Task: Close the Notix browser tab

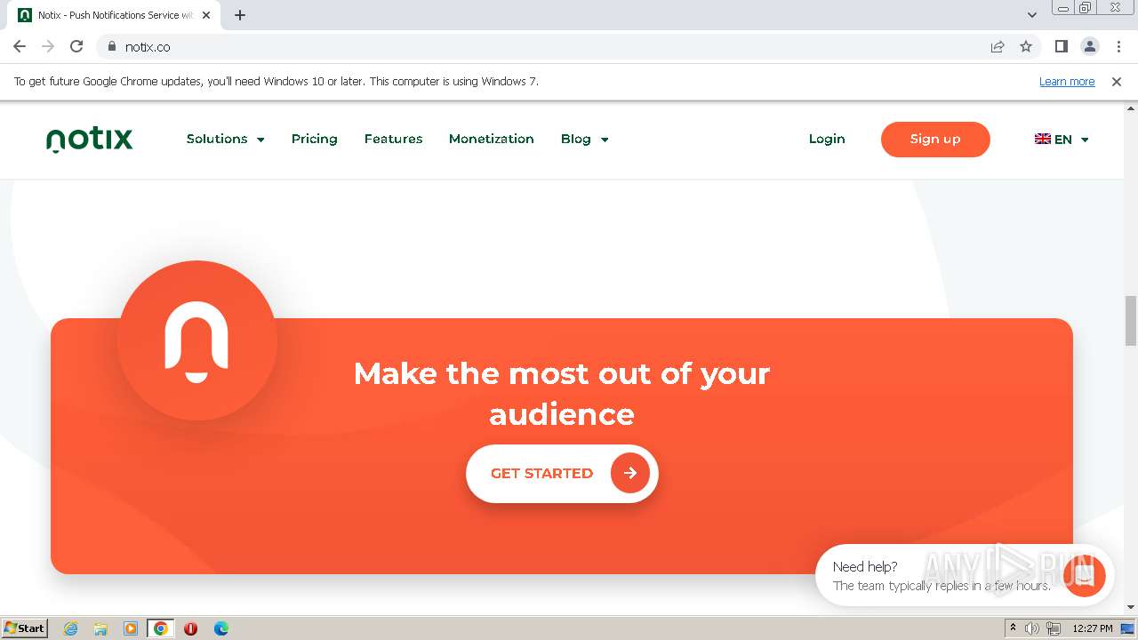Action: [207, 15]
